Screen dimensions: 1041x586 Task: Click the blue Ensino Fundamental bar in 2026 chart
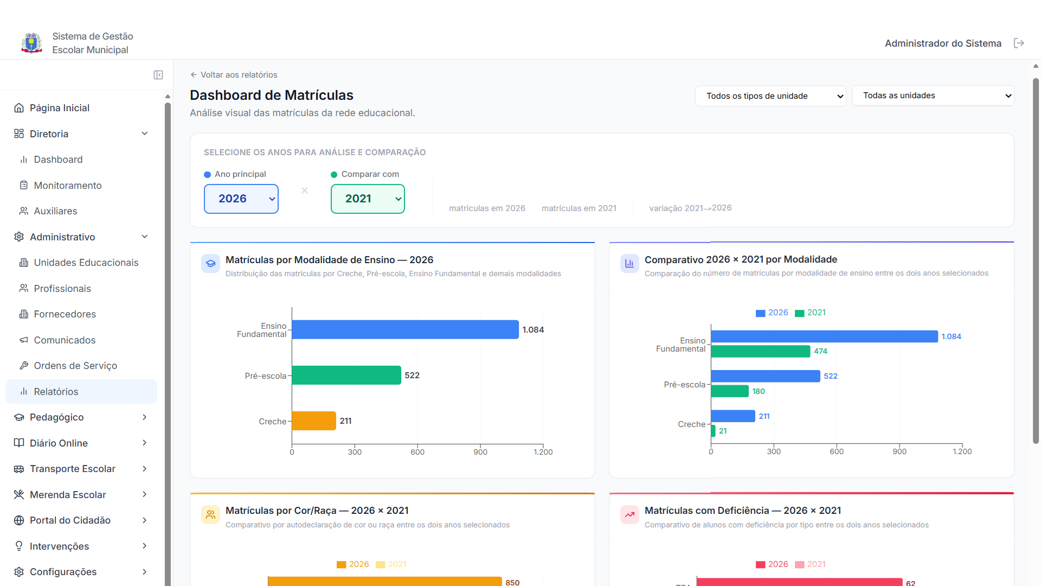[406, 330]
